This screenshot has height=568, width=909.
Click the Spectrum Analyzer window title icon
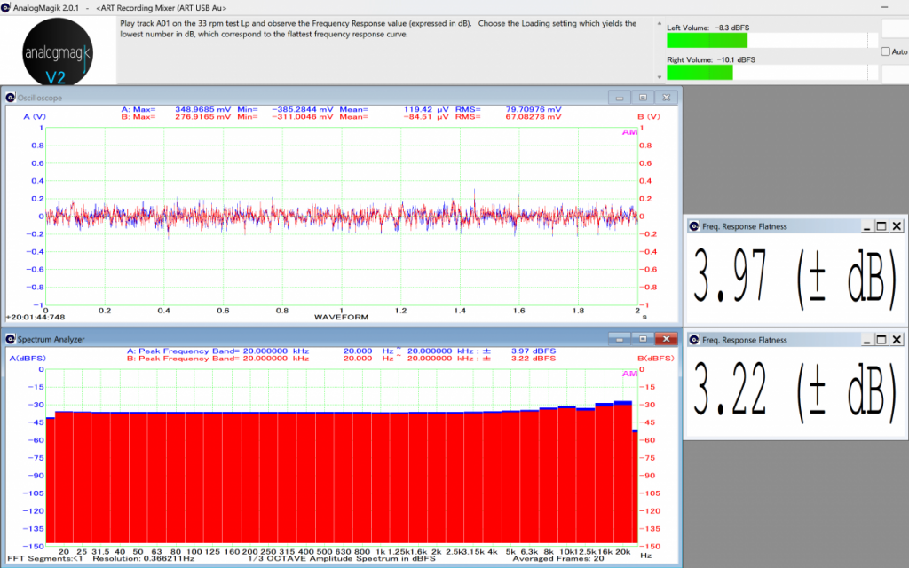coord(11,339)
